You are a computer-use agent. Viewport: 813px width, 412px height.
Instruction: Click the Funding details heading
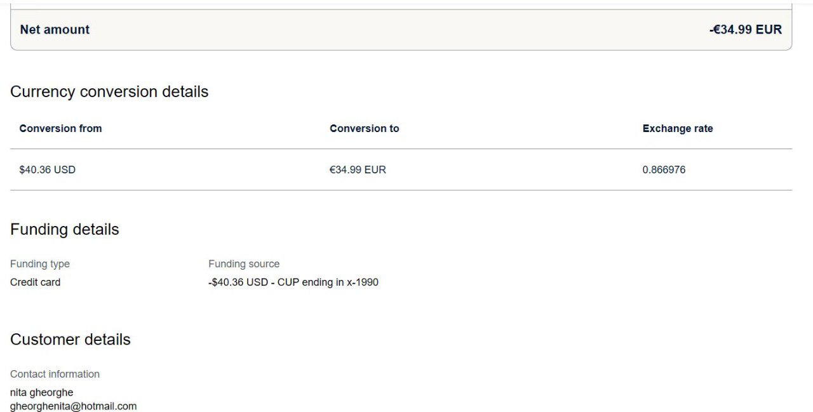pyautogui.click(x=65, y=230)
